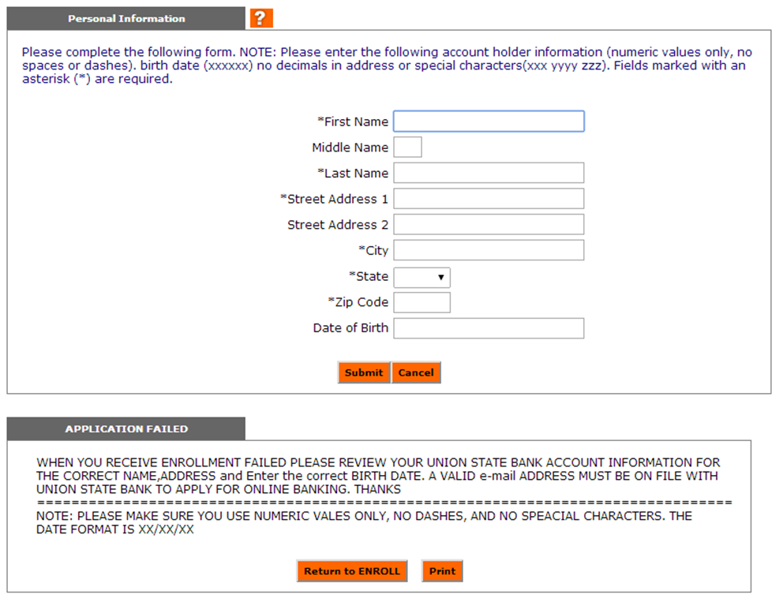Click the Street Address 2 field
The image size is (783, 606).
(x=489, y=225)
